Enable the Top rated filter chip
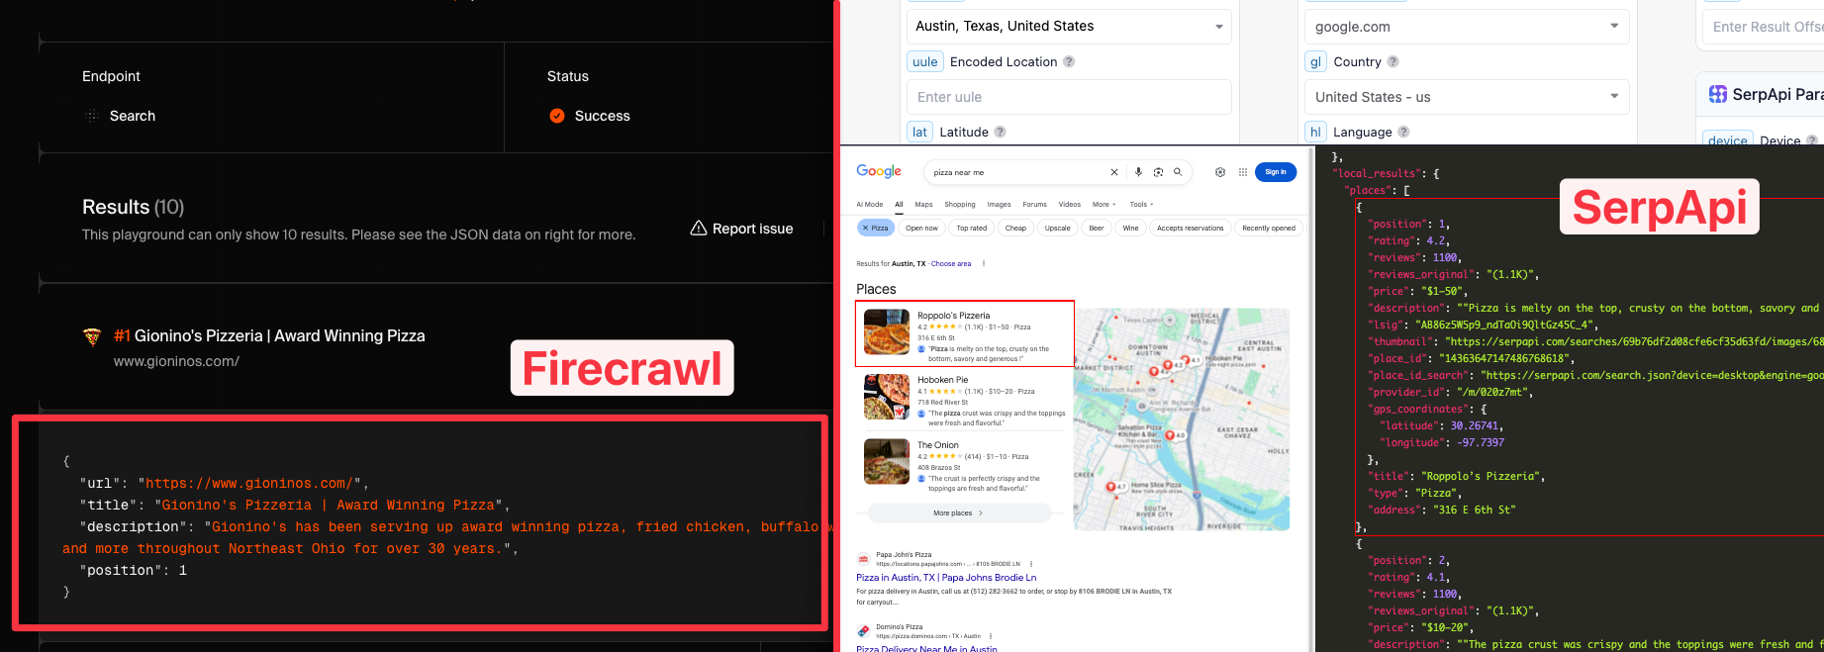This screenshot has width=1824, height=652. click(x=971, y=228)
